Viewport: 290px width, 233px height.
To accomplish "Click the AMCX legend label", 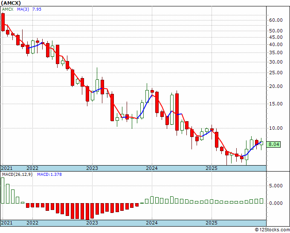I will tap(8, 9).
